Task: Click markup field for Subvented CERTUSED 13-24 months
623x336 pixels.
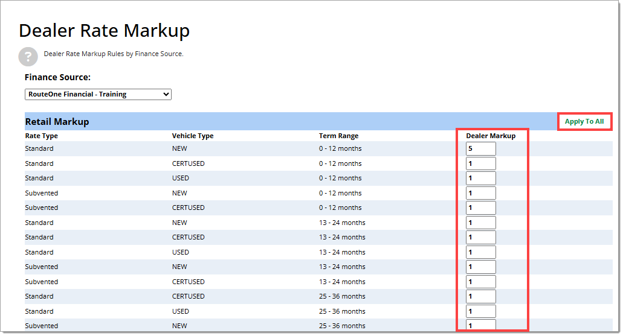Action: click(480, 282)
